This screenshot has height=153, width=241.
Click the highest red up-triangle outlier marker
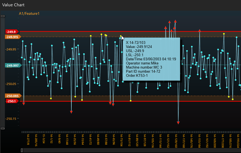(x=175, y=21)
